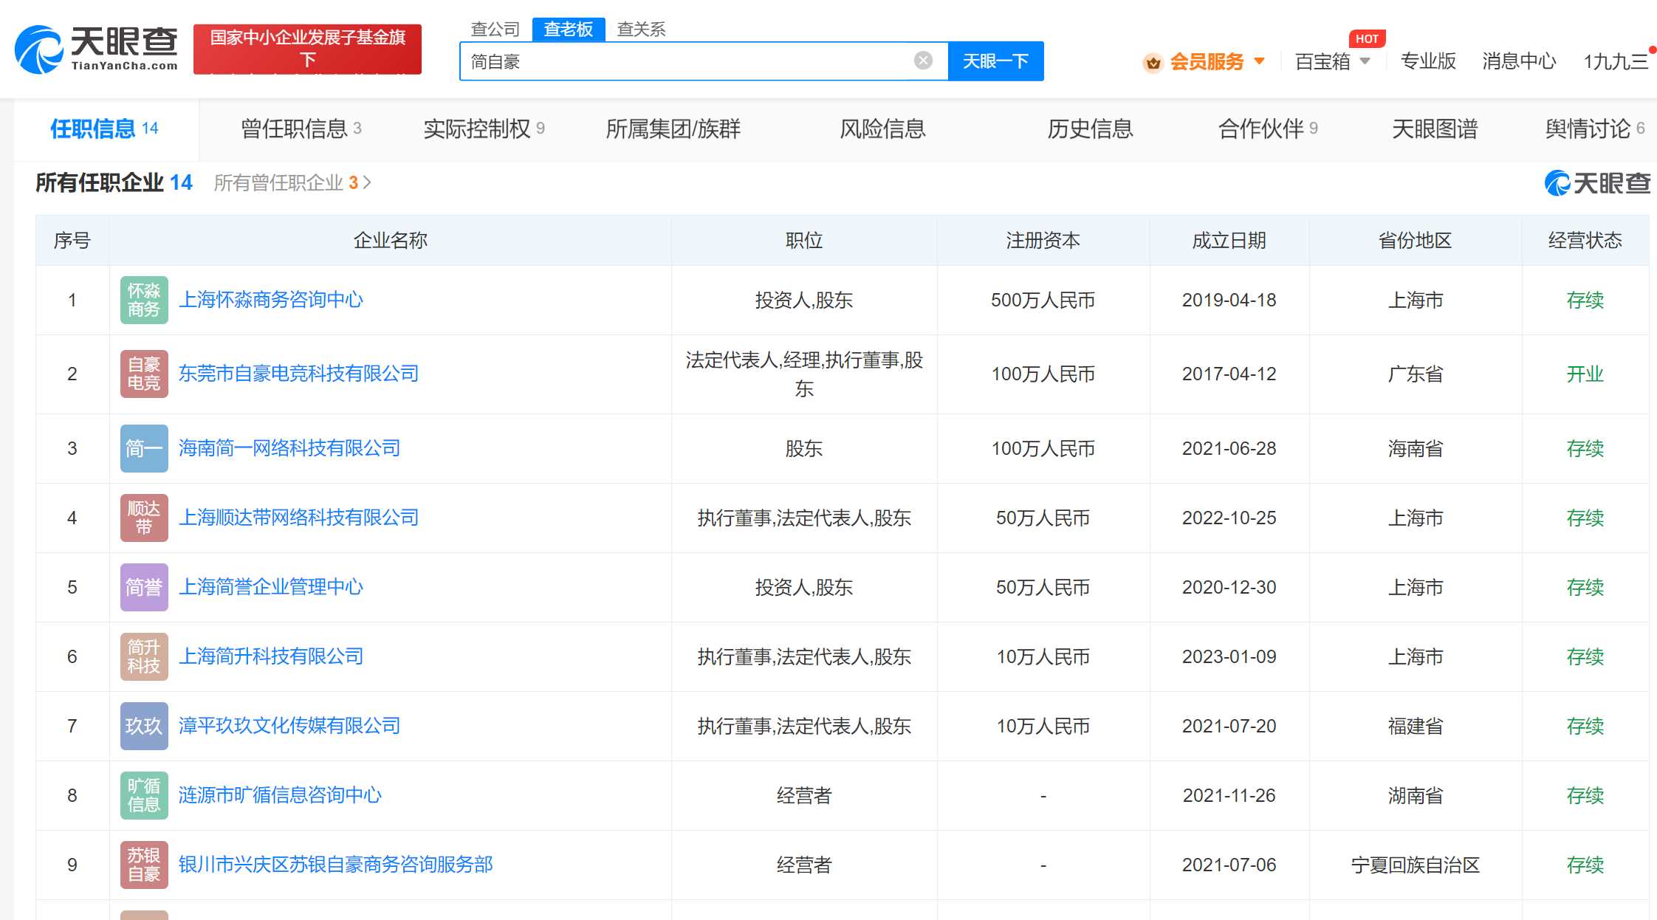The width and height of the screenshot is (1657, 920).
Task: Click the 简一 company logo icon
Action: (x=144, y=448)
